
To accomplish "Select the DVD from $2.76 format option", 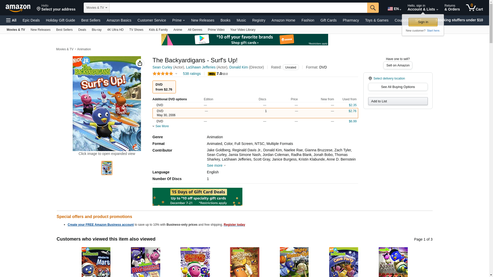I will click(x=164, y=87).
